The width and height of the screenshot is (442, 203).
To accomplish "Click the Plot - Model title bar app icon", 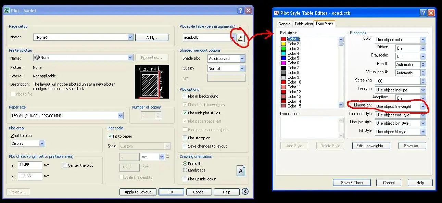I will tap(7, 11).
